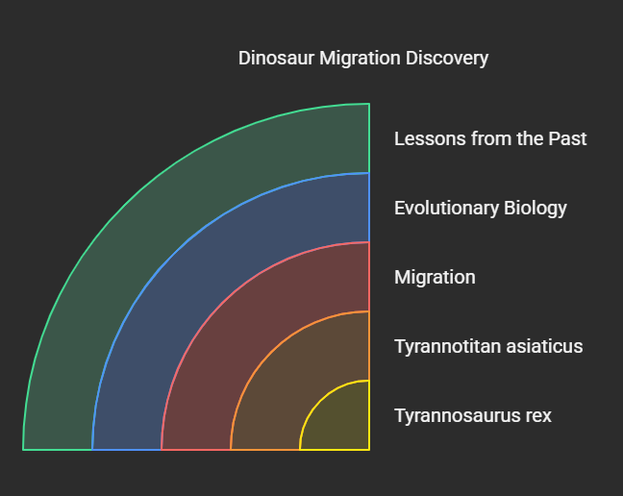Select the Tyrannosaurus rex label
This screenshot has width=623, height=496.
coord(472,415)
